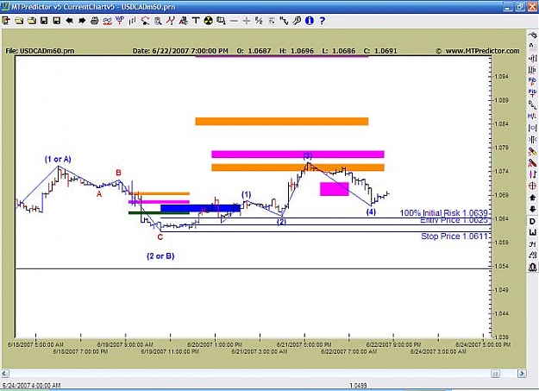The width and height of the screenshot is (539, 391).
Task: Click the red crosshair circle sidebar icon
Action: pyautogui.click(x=532, y=186)
